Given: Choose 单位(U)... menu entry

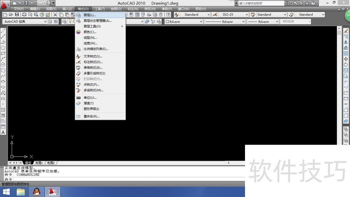Looking at the screenshot, I should point(101,98).
